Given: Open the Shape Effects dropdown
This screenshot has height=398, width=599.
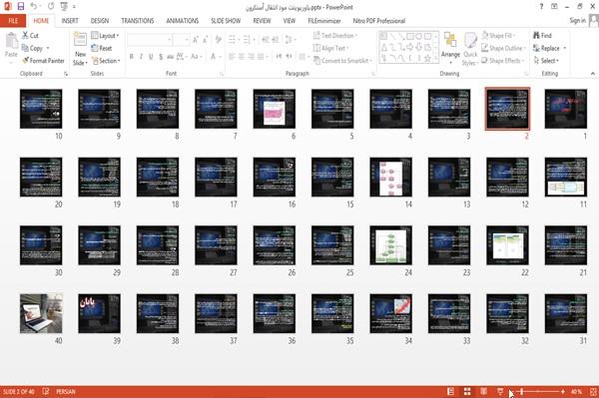Looking at the screenshot, I should [502, 60].
